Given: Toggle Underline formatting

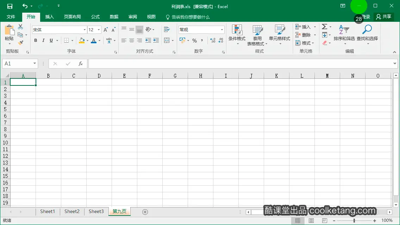Looking at the screenshot, I should coord(51,40).
